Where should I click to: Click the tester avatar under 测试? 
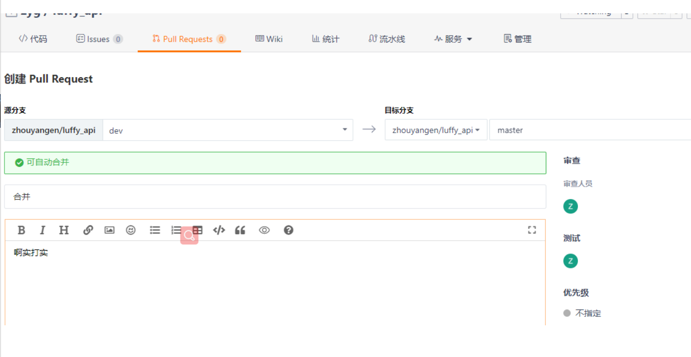pos(571,261)
